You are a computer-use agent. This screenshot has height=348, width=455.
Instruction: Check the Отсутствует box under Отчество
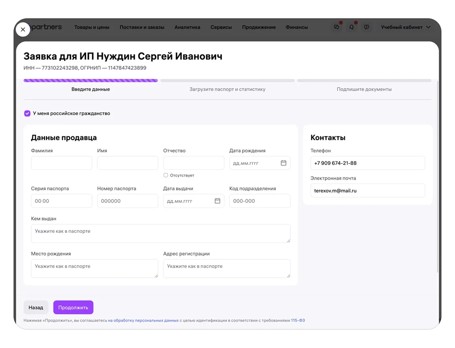[x=166, y=175]
